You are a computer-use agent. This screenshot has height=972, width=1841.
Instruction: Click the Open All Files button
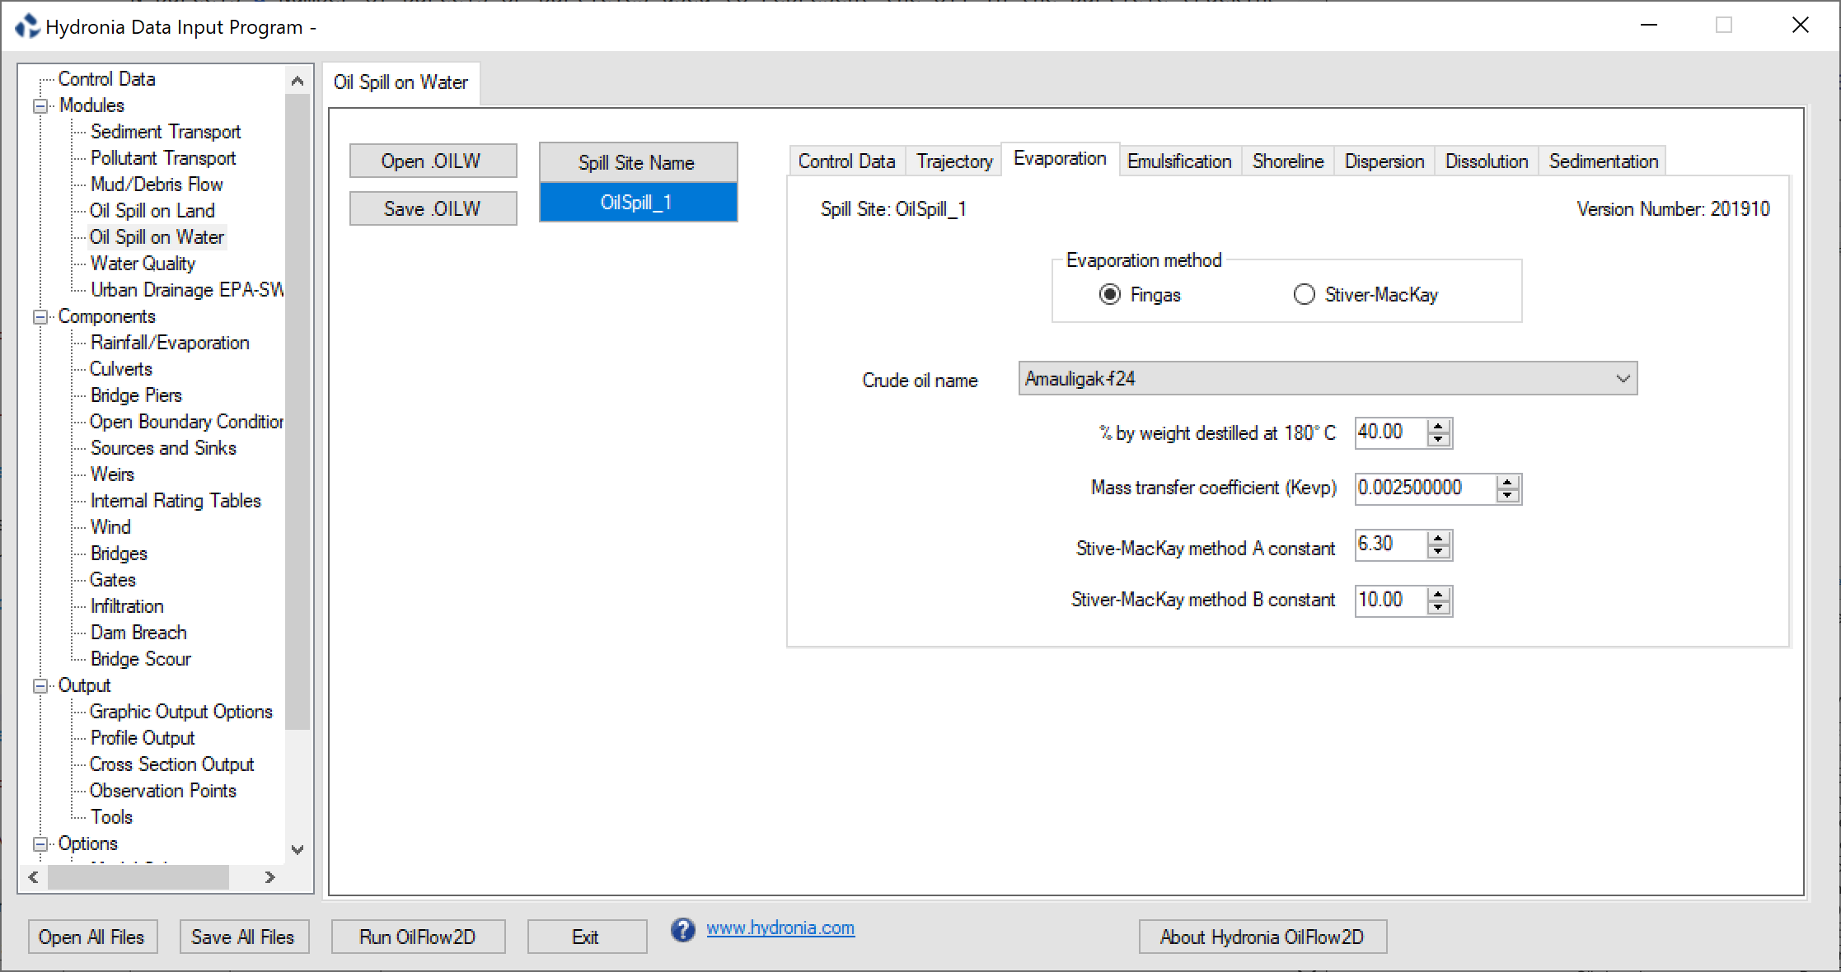[92, 937]
